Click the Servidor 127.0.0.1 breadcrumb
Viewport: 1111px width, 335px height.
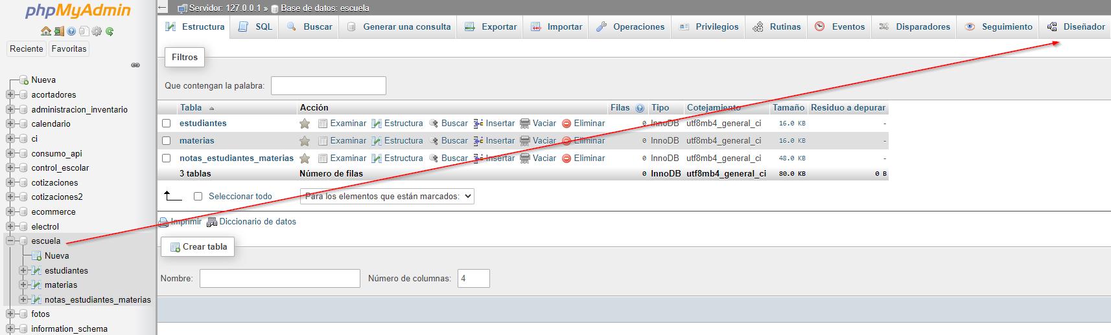(224, 8)
